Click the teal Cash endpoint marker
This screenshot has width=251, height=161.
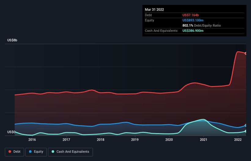pyautogui.click(x=246, y=131)
